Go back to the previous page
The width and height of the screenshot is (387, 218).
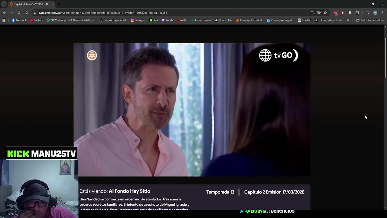[x=4, y=13]
